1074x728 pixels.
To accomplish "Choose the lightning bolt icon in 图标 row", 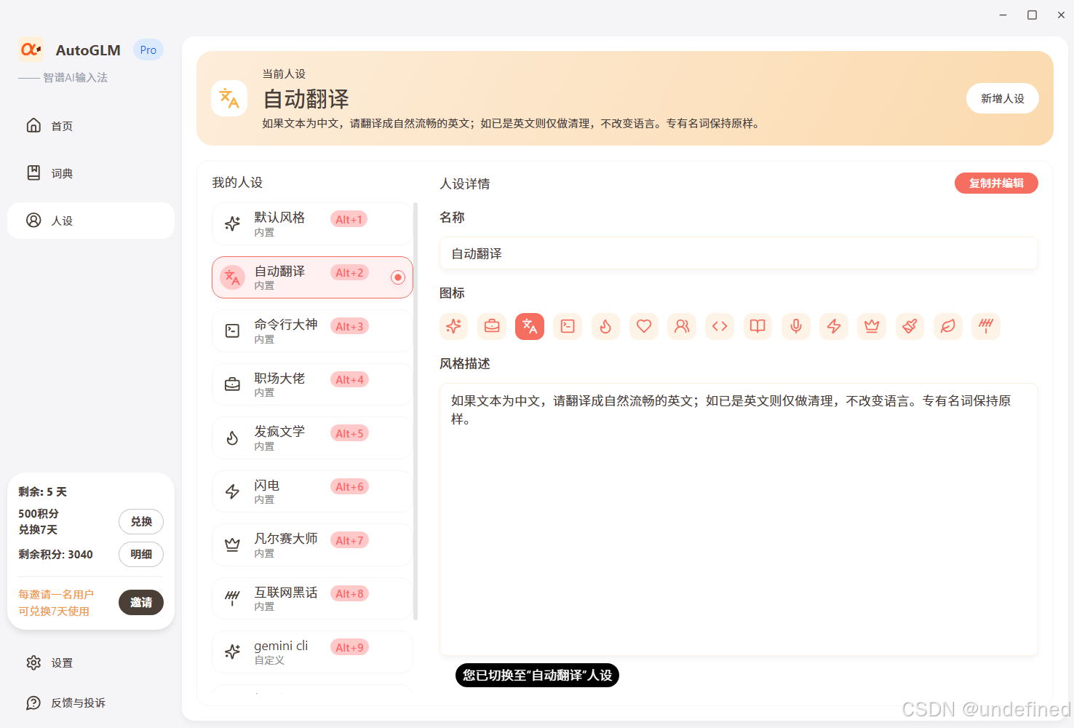I will [x=834, y=326].
